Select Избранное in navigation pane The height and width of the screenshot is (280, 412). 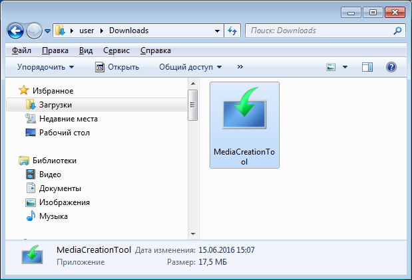[x=53, y=91]
